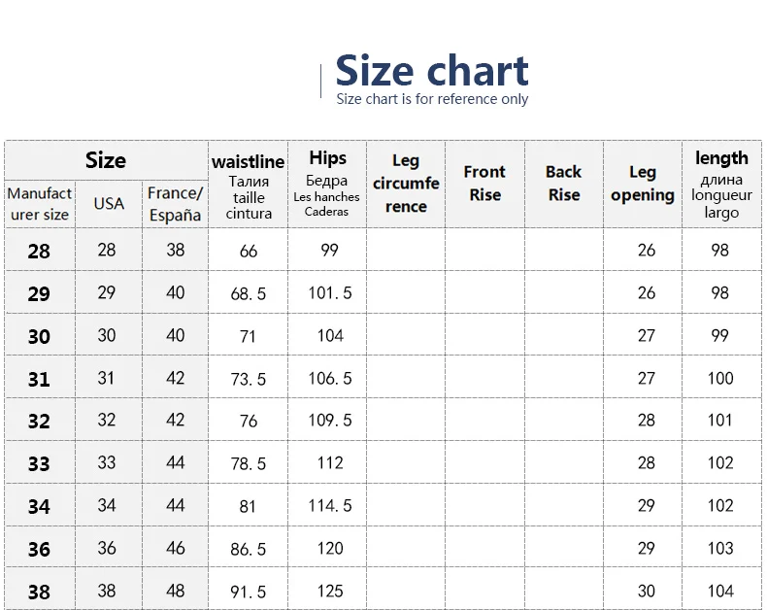This screenshot has height=610, width=767.
Task: Select the France/España size 48 cell
Action: tap(175, 592)
